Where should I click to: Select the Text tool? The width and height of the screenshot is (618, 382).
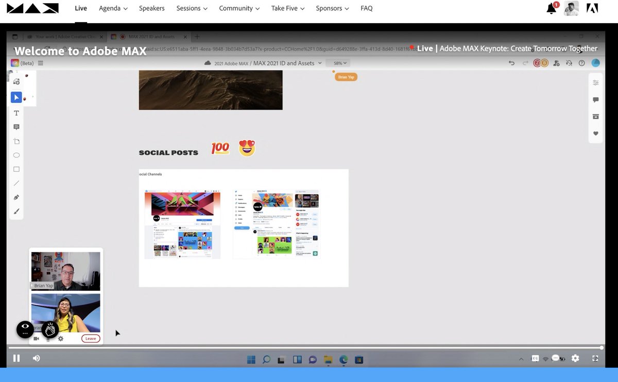[x=16, y=113]
